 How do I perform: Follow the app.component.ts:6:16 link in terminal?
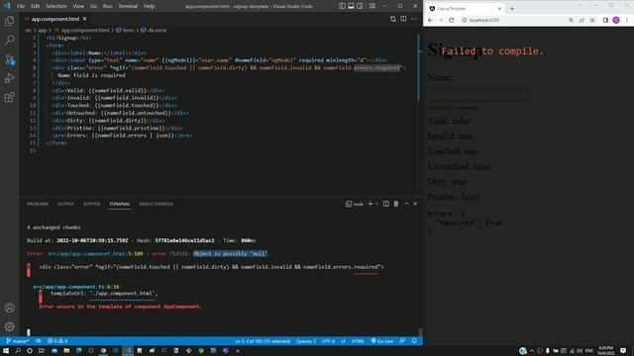click(76, 287)
